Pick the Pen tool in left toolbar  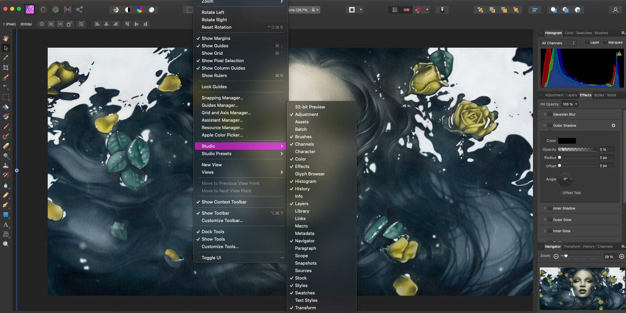(6, 205)
